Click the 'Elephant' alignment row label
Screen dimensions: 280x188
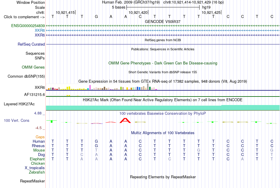pos(37,159)
